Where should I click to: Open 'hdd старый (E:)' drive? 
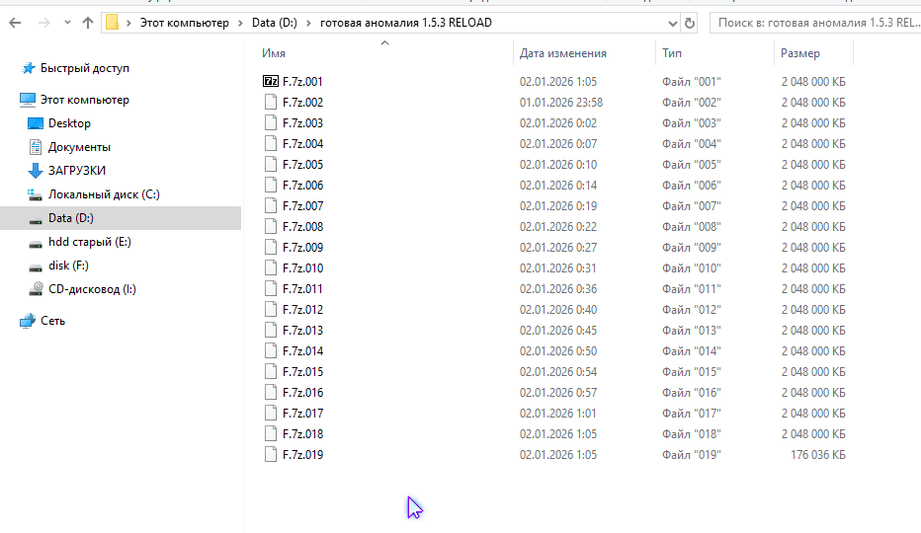90,242
